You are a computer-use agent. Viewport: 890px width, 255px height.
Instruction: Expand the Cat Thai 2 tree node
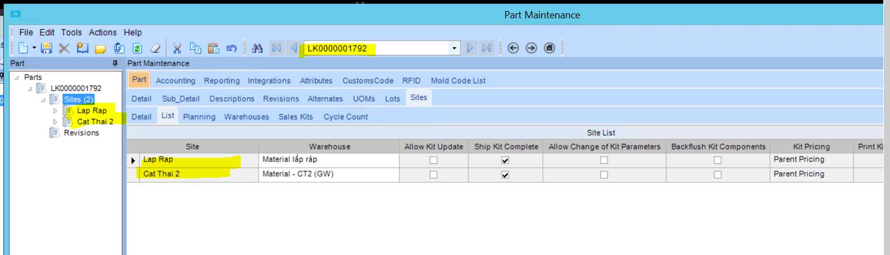pos(55,122)
